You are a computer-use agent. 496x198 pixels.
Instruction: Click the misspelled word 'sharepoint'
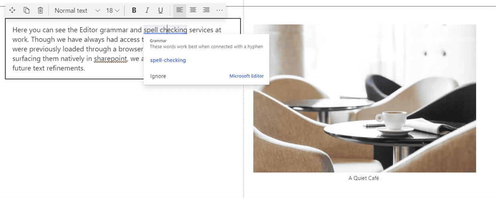click(110, 59)
